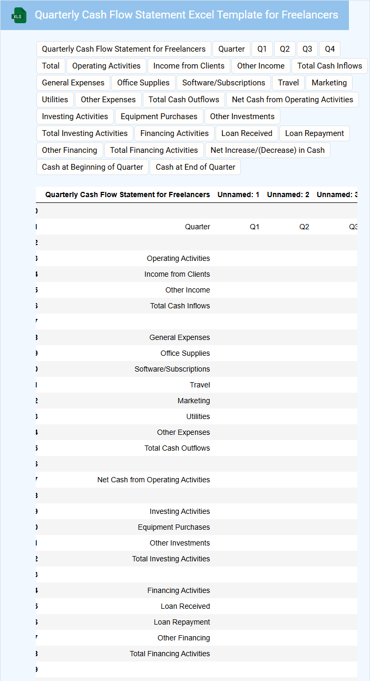Viewport: 370px width, 681px height.
Task: Select the Income from Clients tag
Action: pos(189,66)
